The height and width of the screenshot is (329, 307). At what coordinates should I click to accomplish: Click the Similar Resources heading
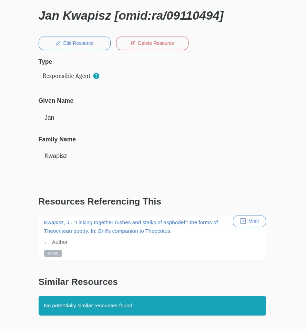click(x=78, y=282)
